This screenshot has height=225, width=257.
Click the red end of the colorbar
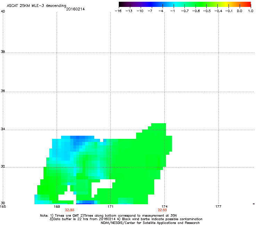(x=248, y=4)
